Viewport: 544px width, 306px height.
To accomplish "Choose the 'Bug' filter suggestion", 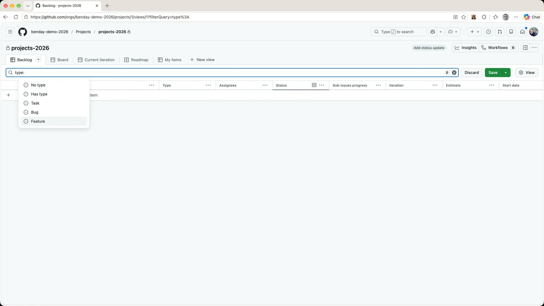I will [x=54, y=112].
